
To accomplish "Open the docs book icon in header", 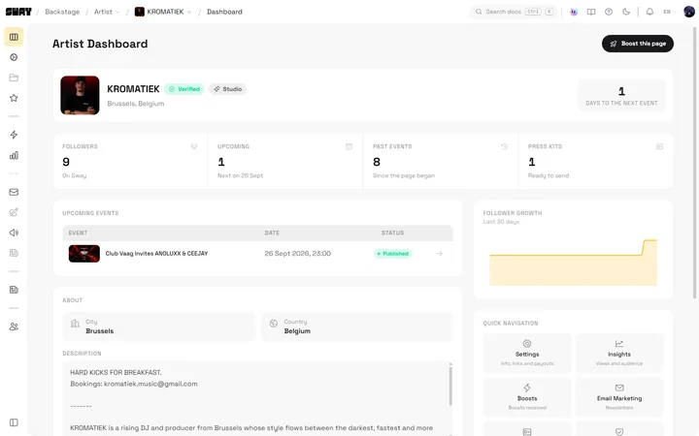I will tap(591, 12).
